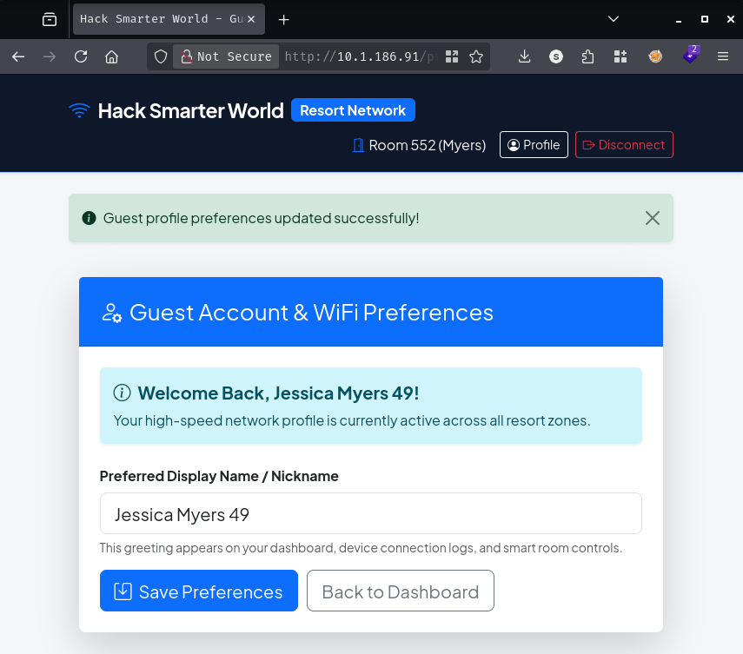Open the Firefox View tab overview icon
Viewport: 743px width, 654px height.
pos(50,19)
